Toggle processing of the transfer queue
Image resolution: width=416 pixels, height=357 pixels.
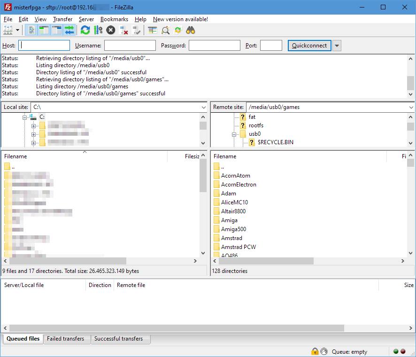(98, 30)
